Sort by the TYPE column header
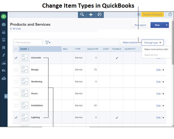Image resolution: width=174 pixels, height=139 pixels. click(x=78, y=49)
